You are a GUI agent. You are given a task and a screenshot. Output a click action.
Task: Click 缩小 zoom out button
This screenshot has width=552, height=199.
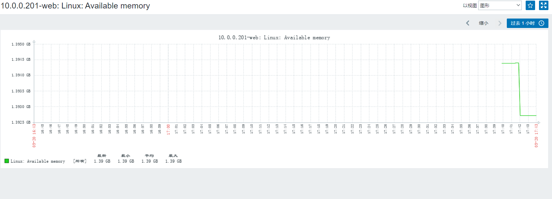(x=483, y=23)
